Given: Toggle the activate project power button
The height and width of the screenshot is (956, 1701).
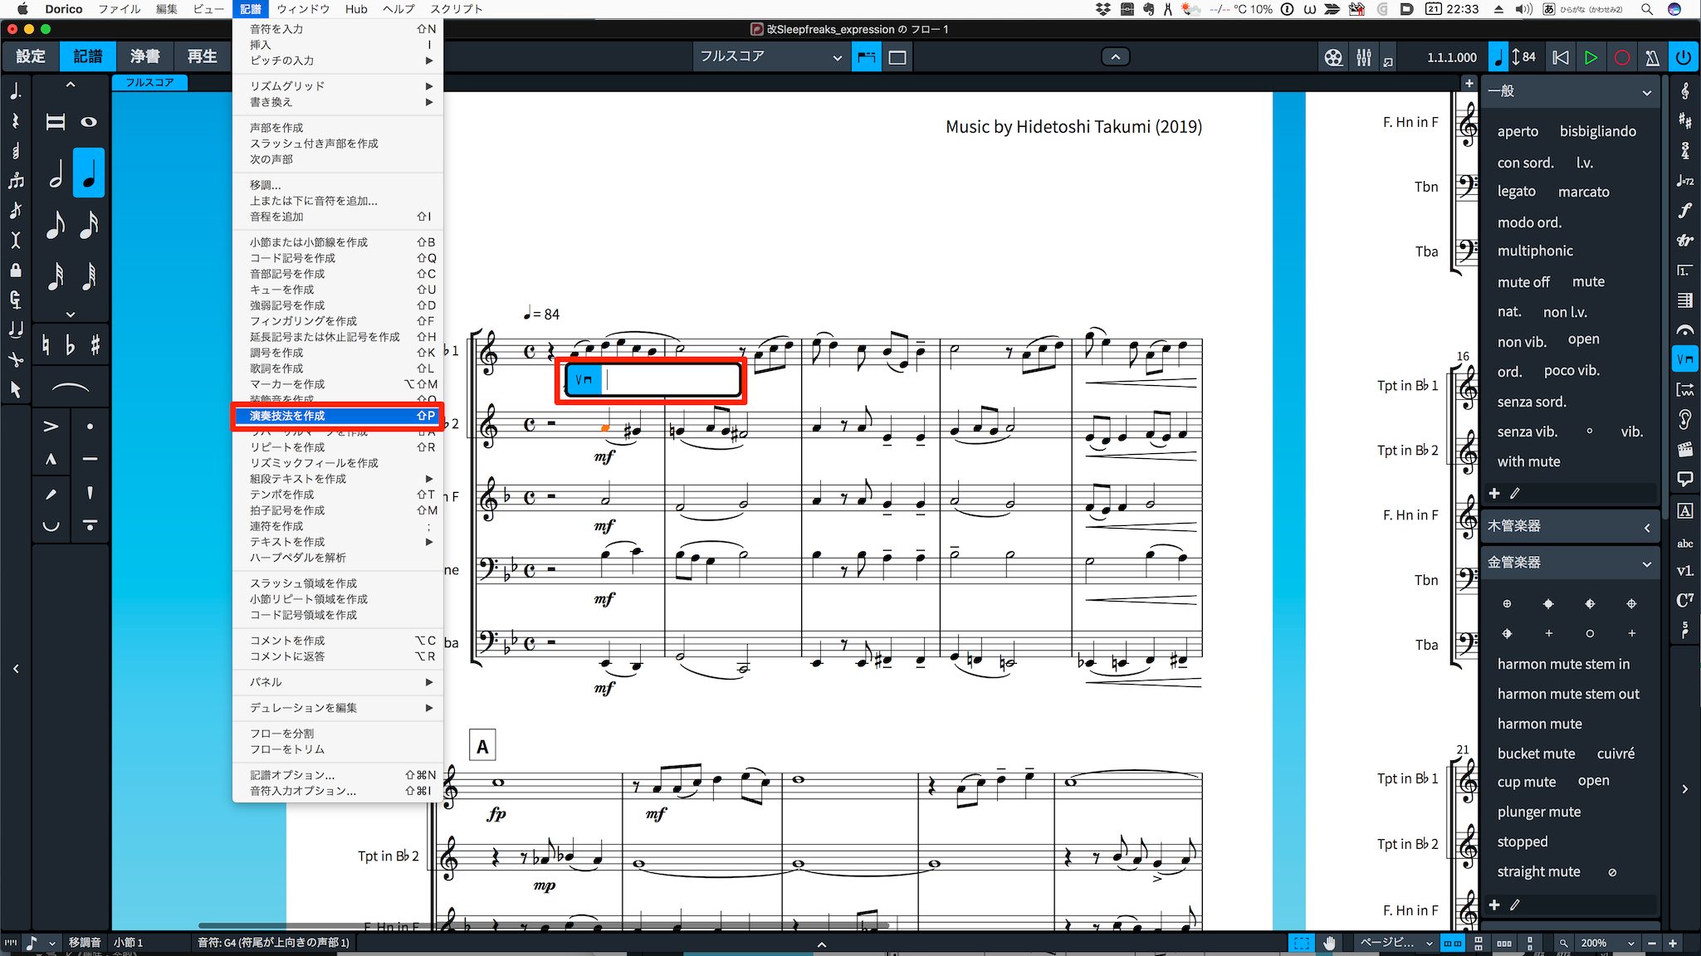Looking at the screenshot, I should 1683,57.
